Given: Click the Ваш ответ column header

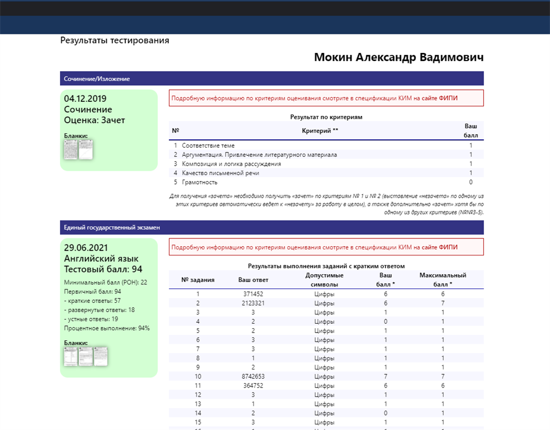Looking at the screenshot, I should (x=253, y=280).
